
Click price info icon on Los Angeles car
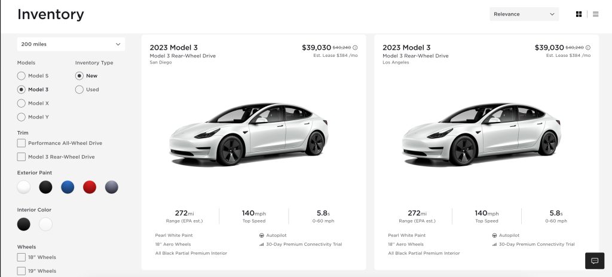click(x=587, y=47)
